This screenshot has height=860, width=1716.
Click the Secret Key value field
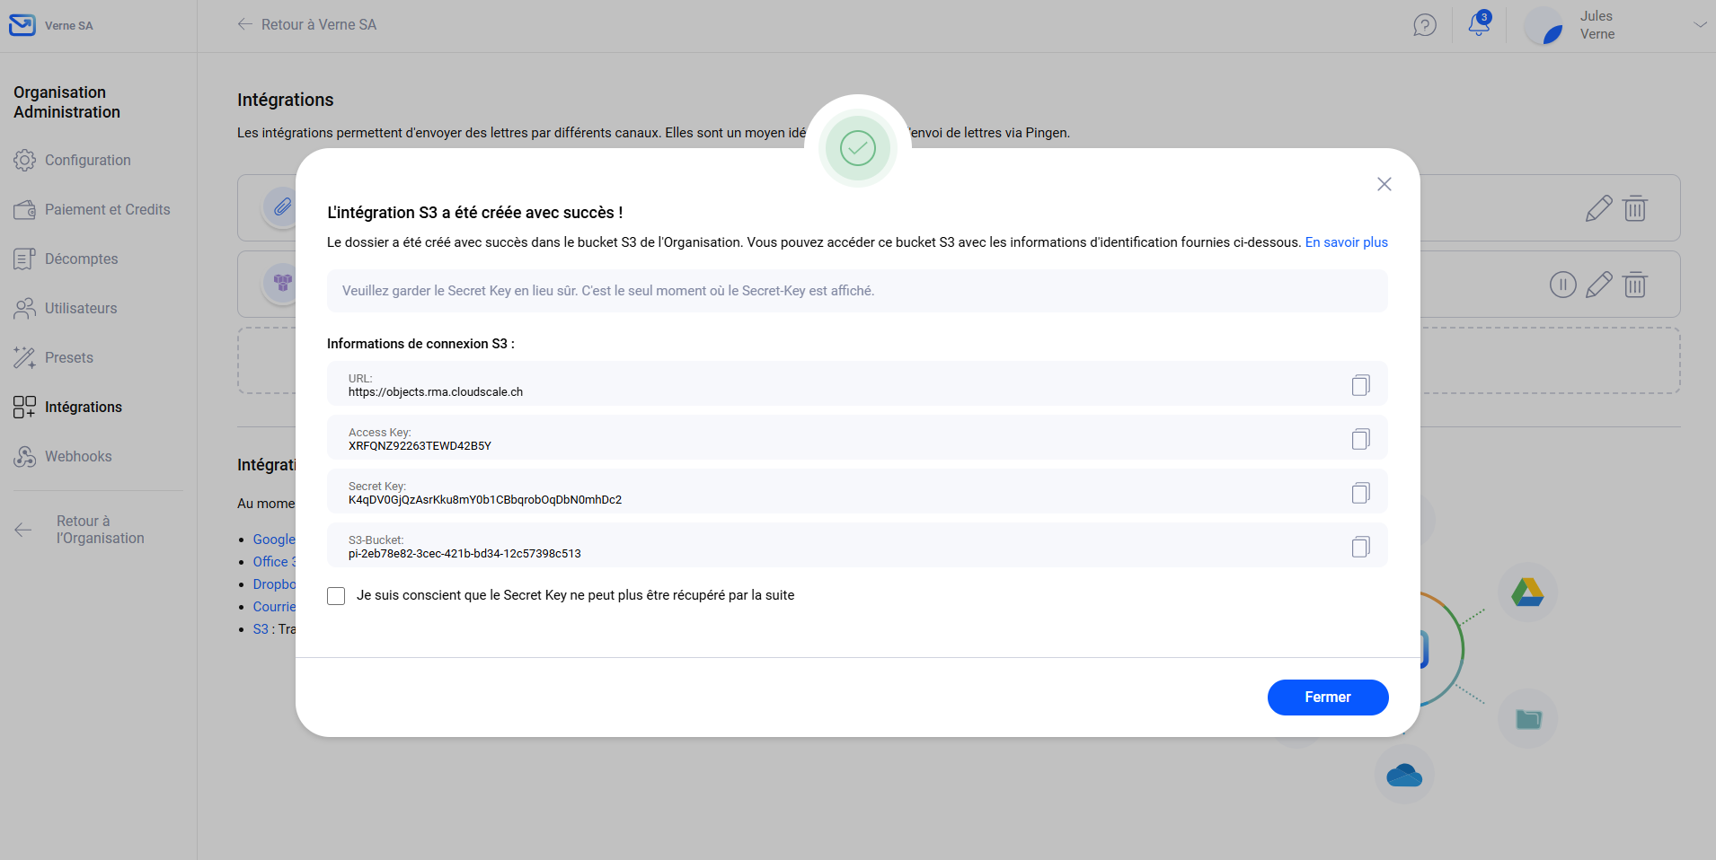[485, 500]
